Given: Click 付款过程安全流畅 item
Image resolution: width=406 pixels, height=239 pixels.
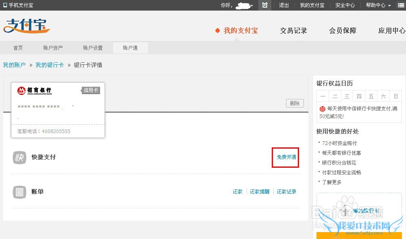Looking at the screenshot, I should 341,172.
